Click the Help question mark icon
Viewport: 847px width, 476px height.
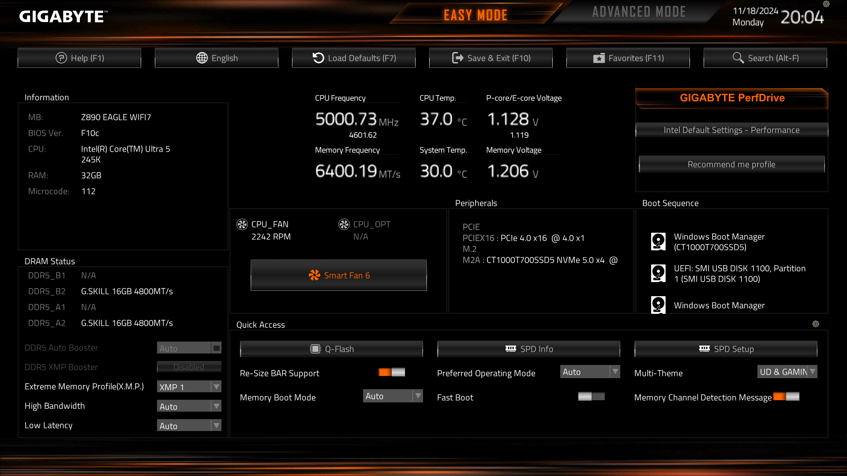coord(61,58)
